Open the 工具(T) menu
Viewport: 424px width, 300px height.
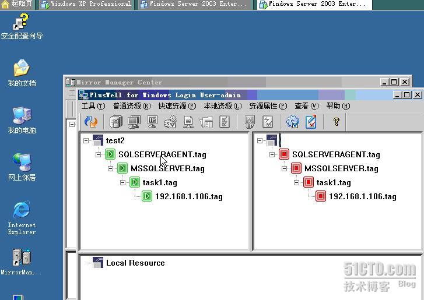pyautogui.click(x=93, y=106)
